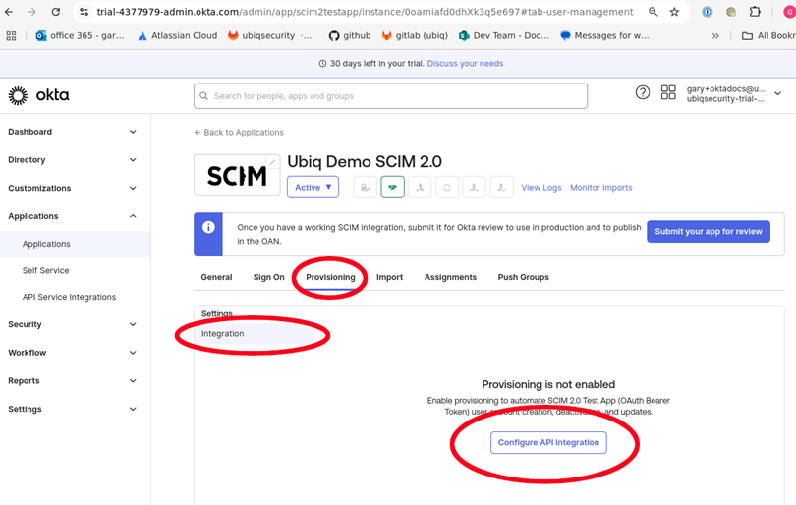Image resolution: width=796 pixels, height=505 pixels.
Task: Click Configure API Integration button
Action: (548, 442)
